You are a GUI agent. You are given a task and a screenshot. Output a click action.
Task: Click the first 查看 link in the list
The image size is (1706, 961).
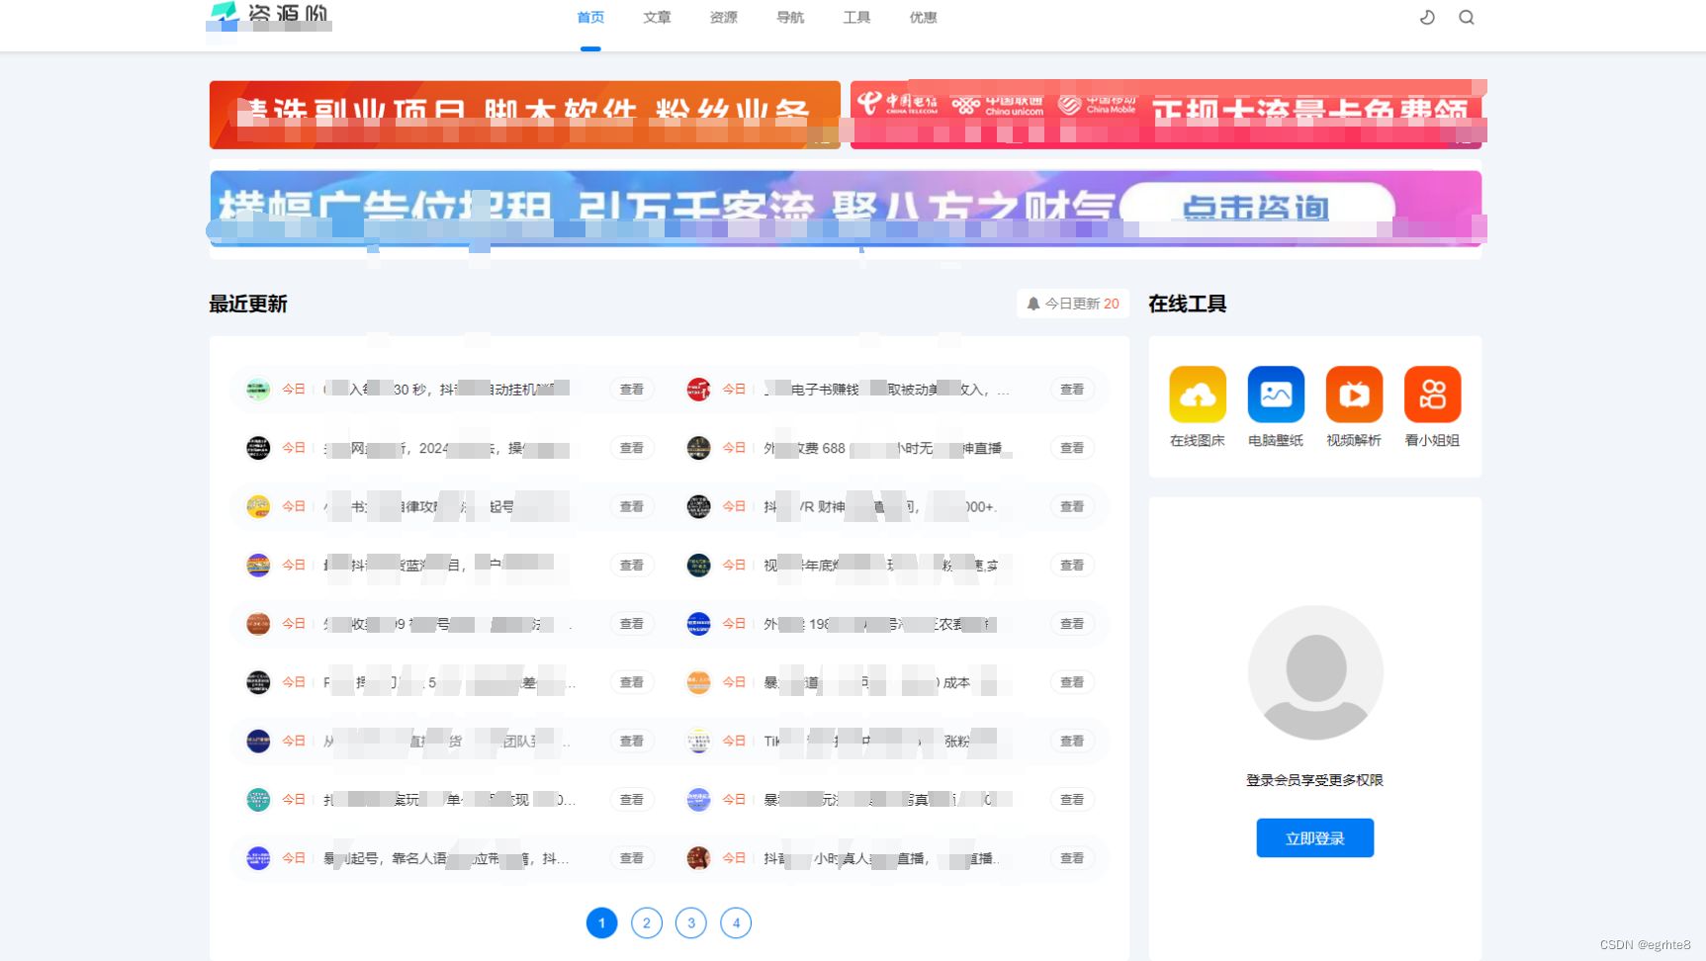click(x=631, y=389)
